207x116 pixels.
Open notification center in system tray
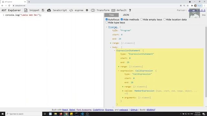204,114
